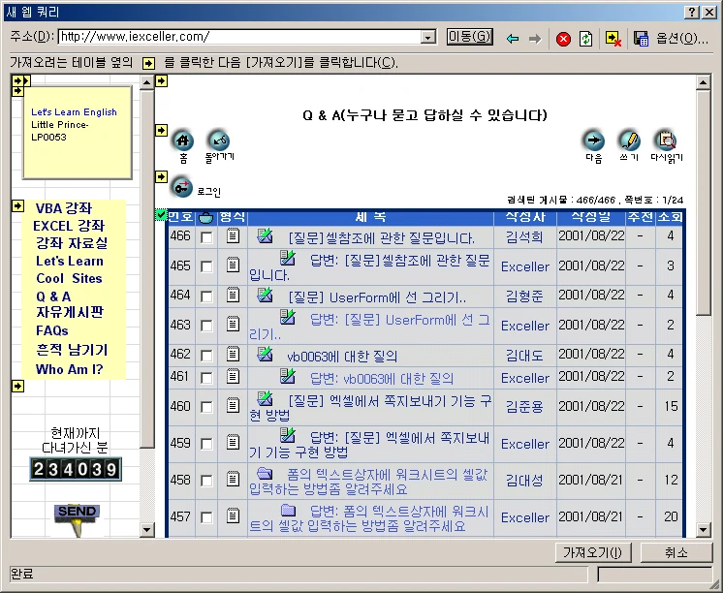Click the Home (홈) round icon
Viewport: 723px width, 593px height.
(183, 140)
